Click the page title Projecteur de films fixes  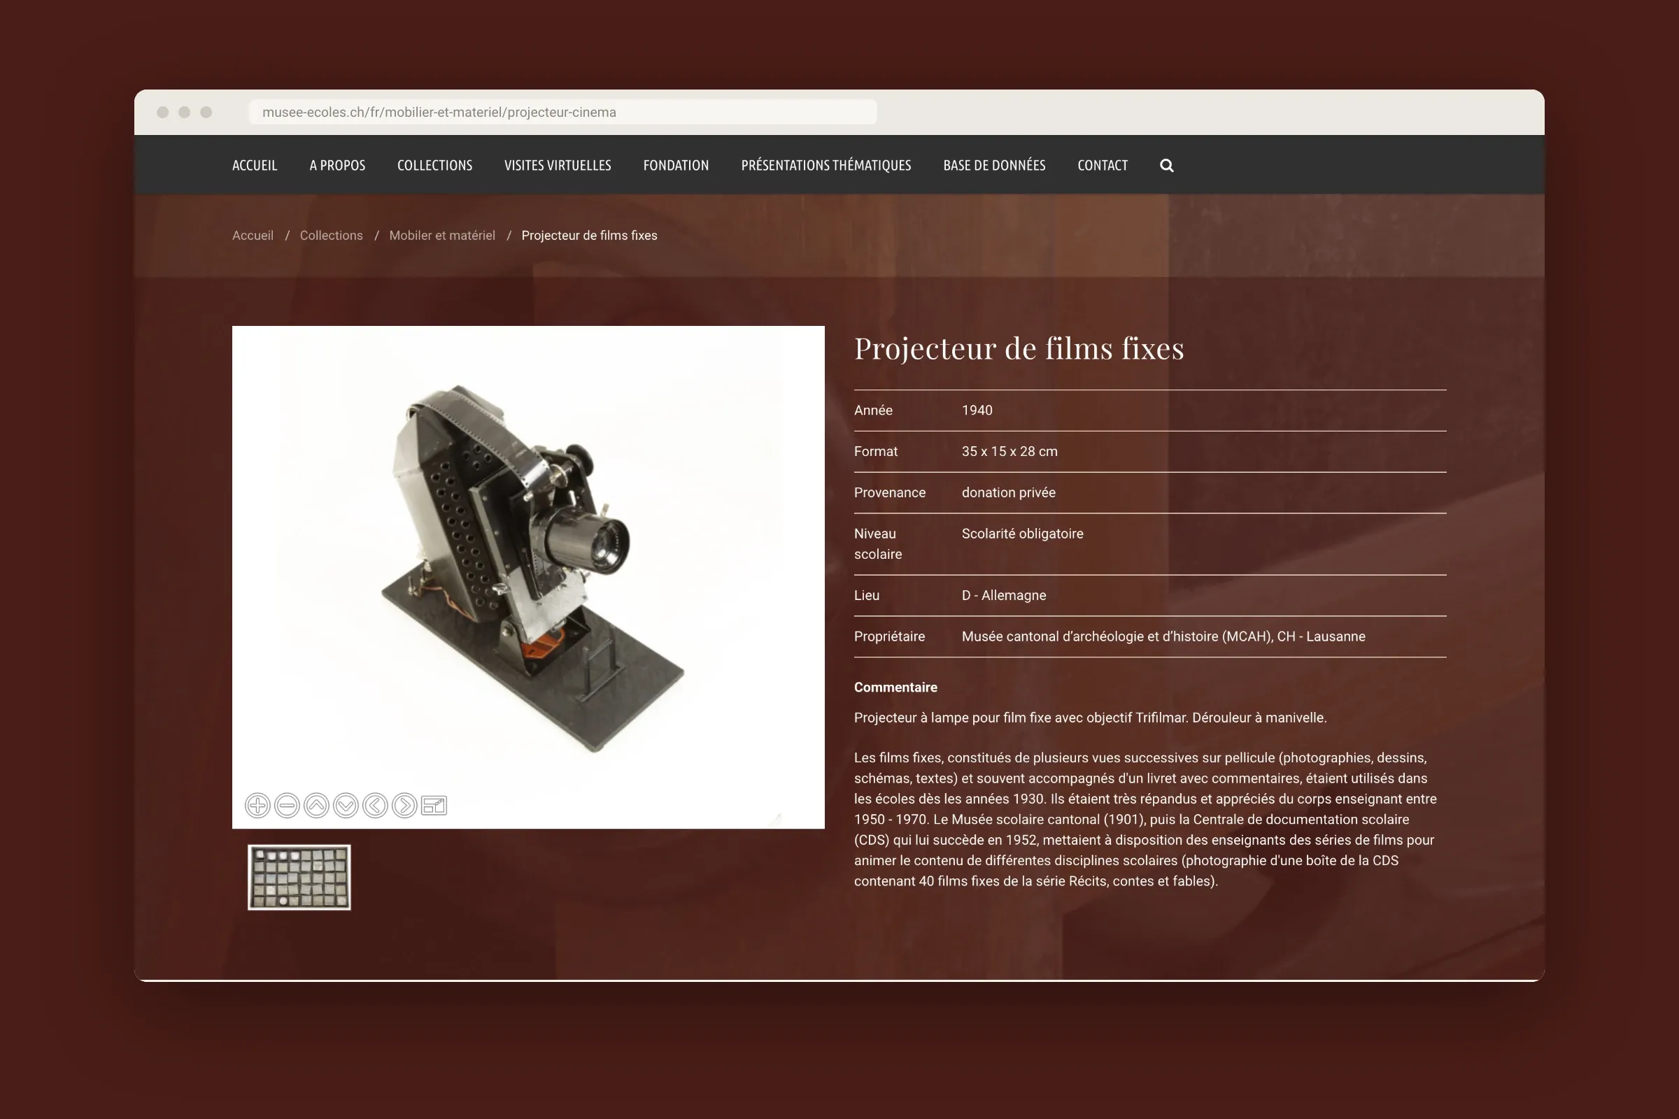(x=1019, y=348)
